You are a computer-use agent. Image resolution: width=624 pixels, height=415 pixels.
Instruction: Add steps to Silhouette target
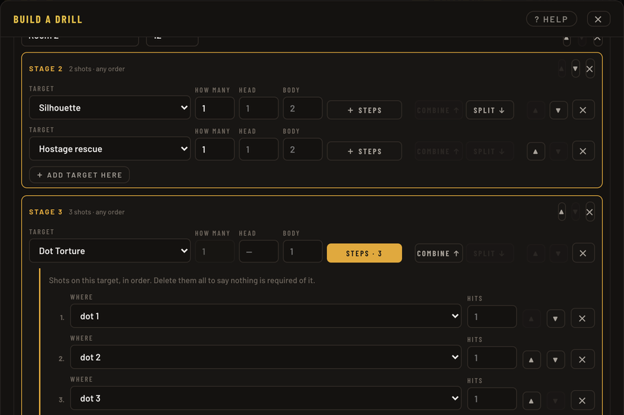coord(364,110)
